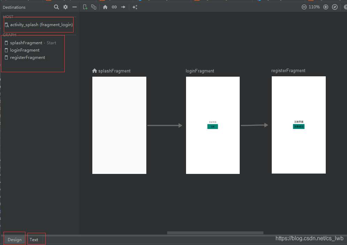Click the 110% zoom level text

click(314, 7)
